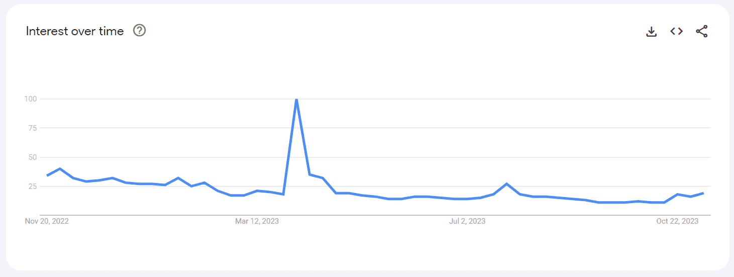The image size is (734, 277).
Task: Open the embed code dialog
Action: click(x=676, y=31)
